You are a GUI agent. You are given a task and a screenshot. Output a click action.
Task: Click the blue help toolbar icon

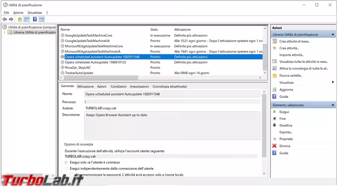(x=35, y=19)
